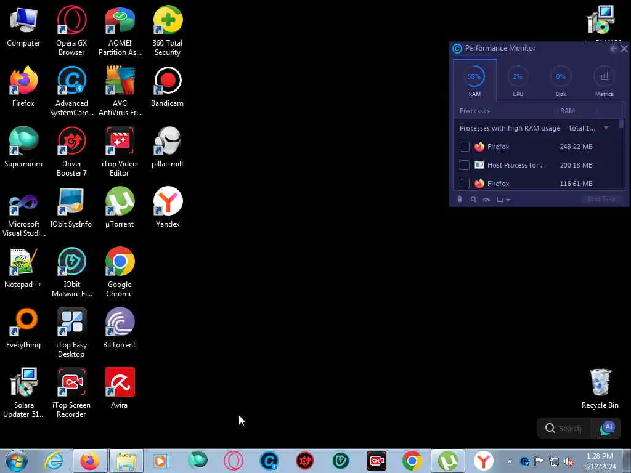
Task: Click the clean-up broom icon in monitor footer
Action: click(x=460, y=199)
